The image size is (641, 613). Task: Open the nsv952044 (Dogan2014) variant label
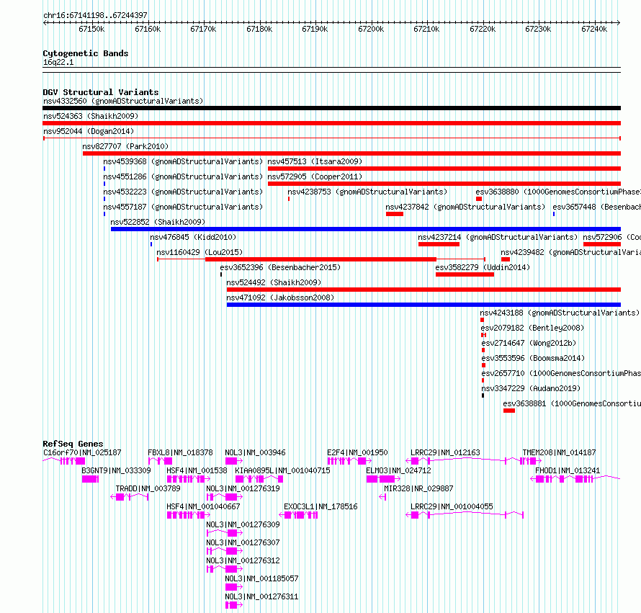pos(89,131)
